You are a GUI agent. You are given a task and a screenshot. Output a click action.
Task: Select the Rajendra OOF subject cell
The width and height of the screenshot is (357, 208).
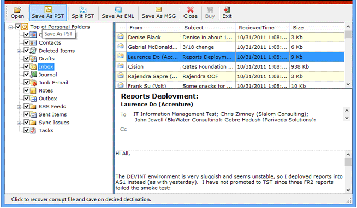coord(209,76)
